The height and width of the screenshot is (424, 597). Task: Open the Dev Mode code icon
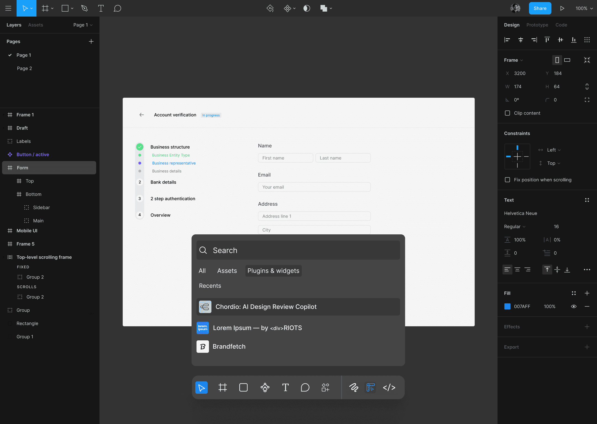pos(389,388)
